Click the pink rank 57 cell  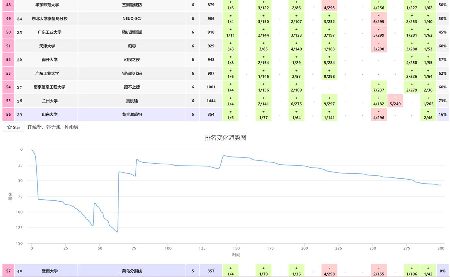click(x=8, y=271)
